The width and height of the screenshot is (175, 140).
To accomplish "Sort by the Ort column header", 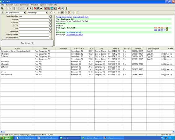I will click(x=101, y=49).
